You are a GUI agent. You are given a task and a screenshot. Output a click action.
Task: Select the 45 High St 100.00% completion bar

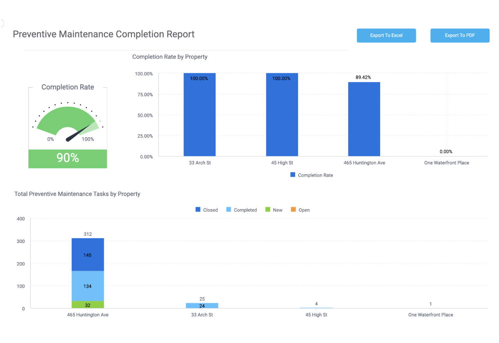(x=282, y=117)
